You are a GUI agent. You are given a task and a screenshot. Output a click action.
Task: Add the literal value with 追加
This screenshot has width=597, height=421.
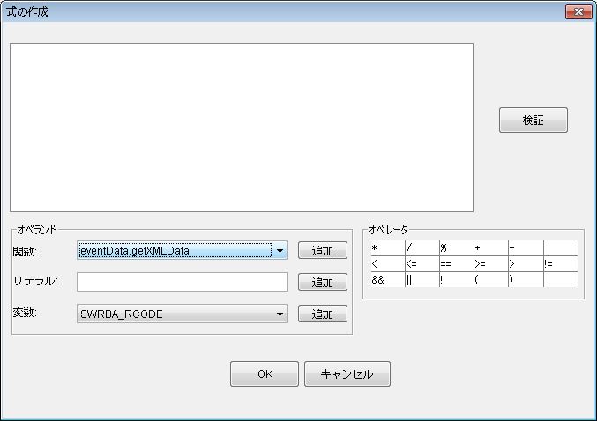[x=323, y=282]
